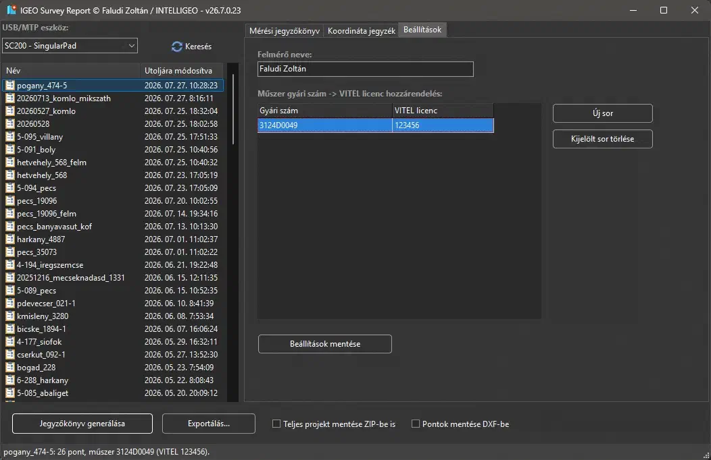Click the IGEO app icon in title bar

[11, 10]
